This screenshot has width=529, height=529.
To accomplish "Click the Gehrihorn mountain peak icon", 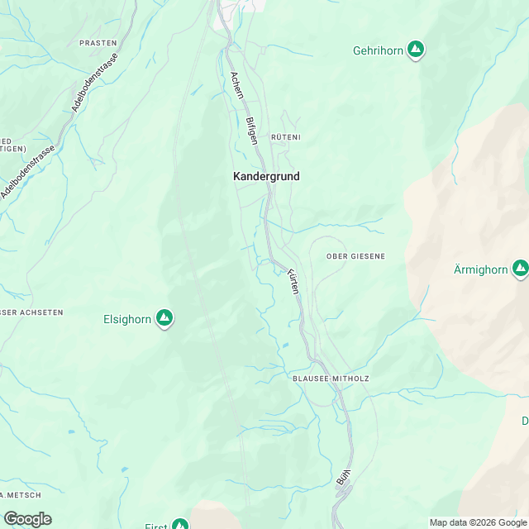I will pos(416,50).
